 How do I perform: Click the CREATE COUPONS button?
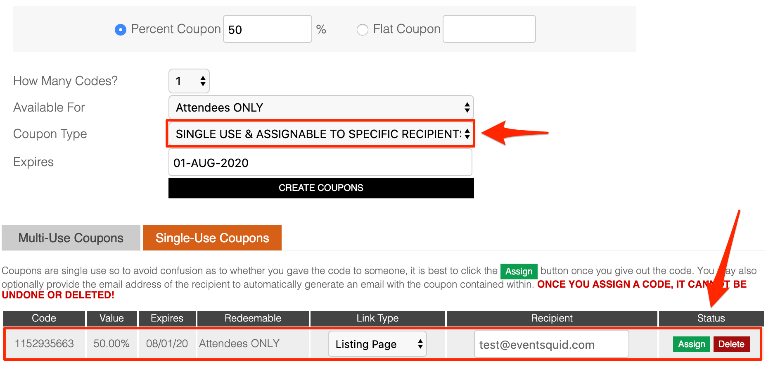tap(321, 188)
